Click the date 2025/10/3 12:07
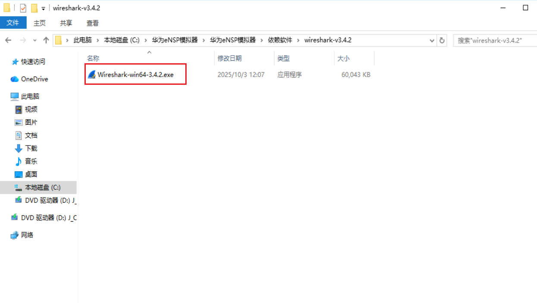 coord(241,74)
